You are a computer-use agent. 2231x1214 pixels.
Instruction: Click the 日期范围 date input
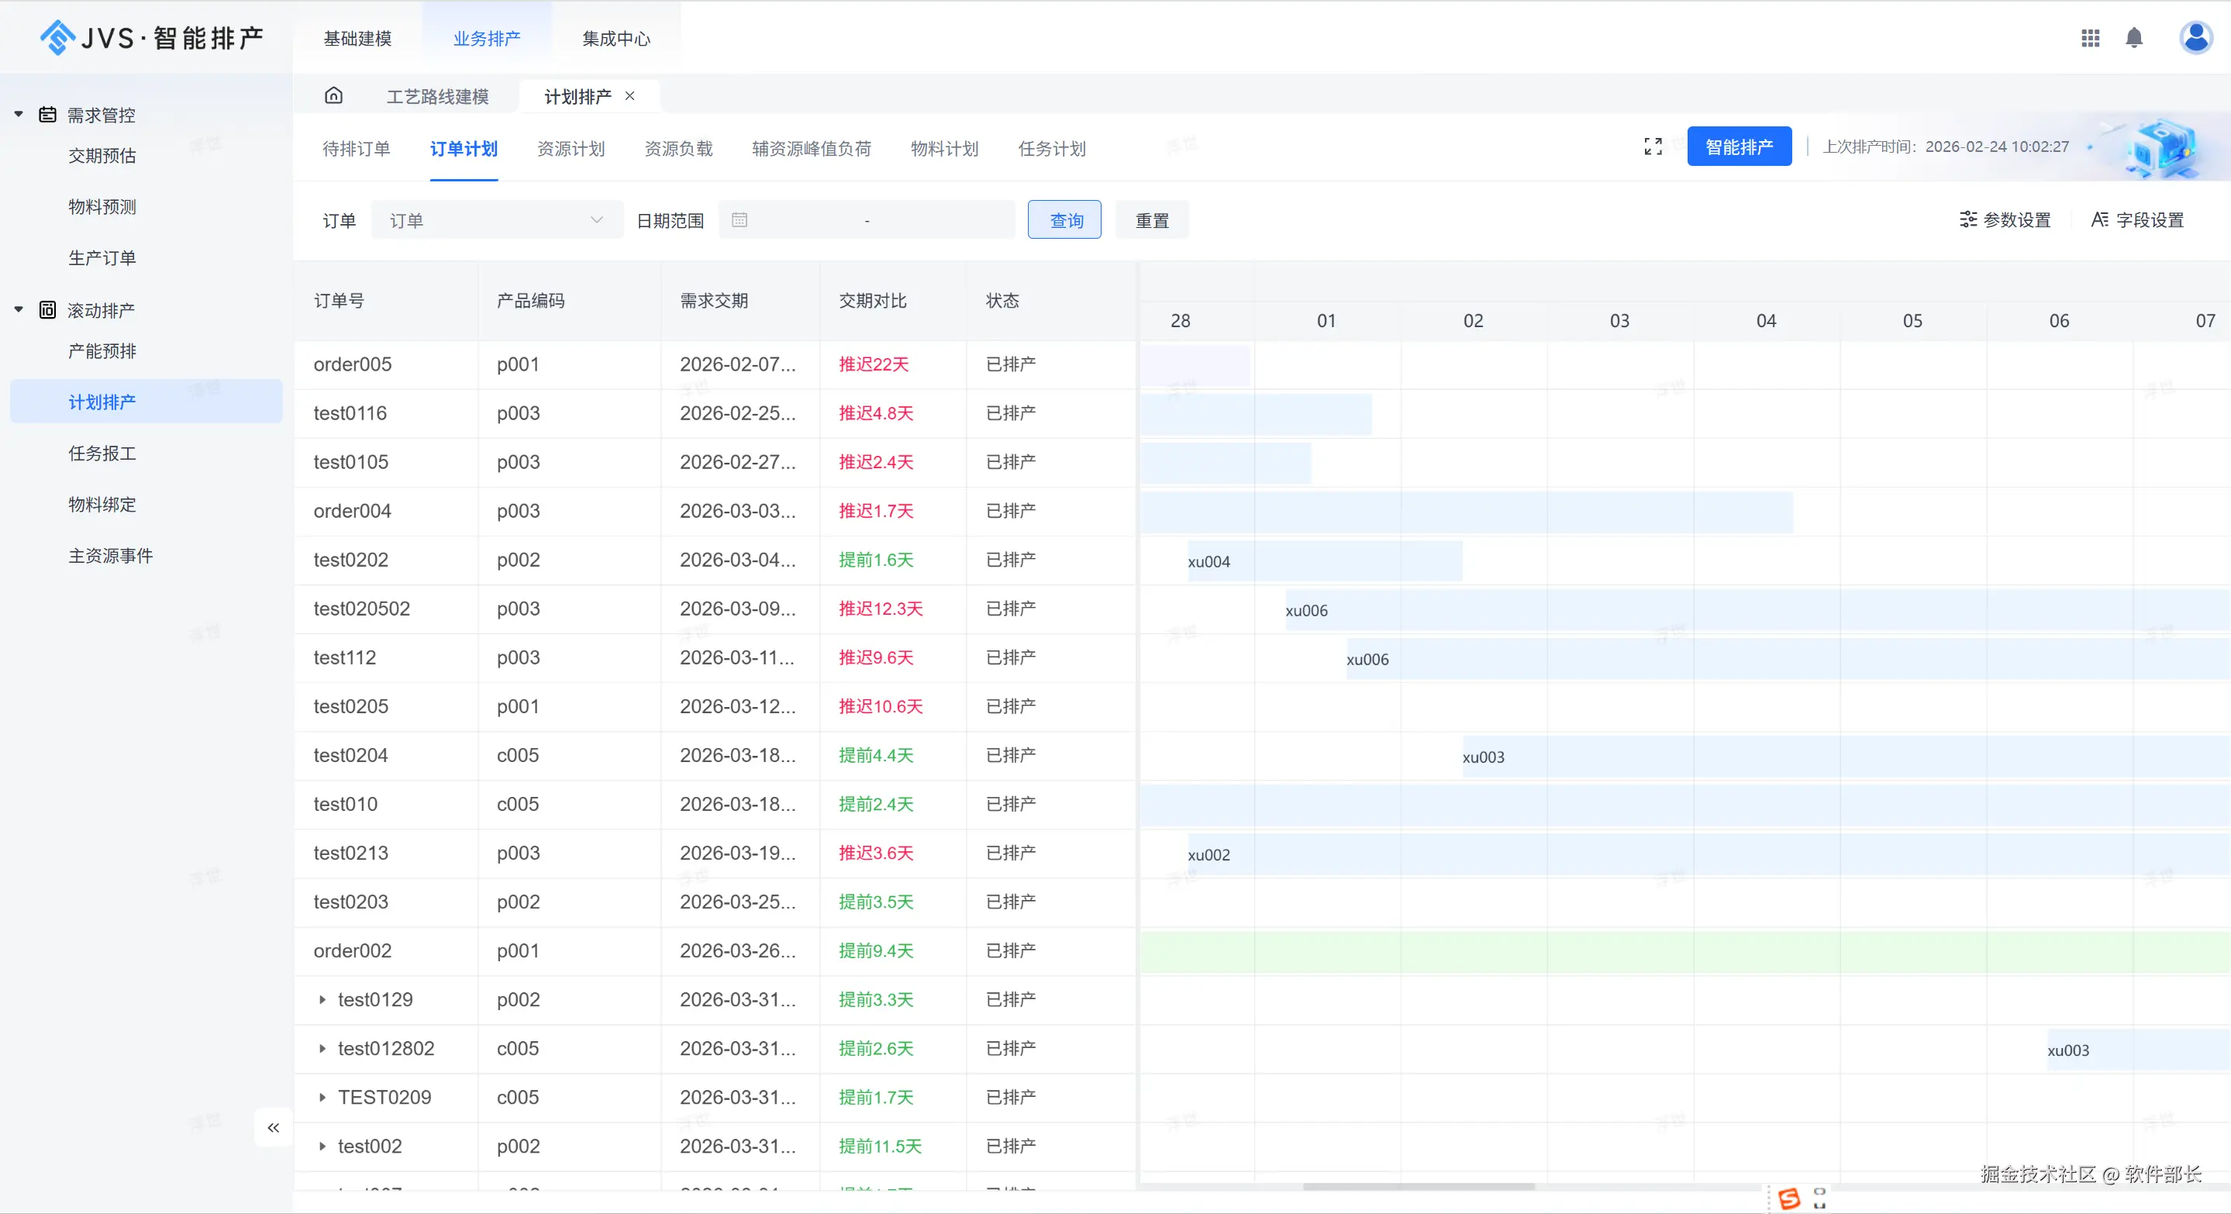(x=866, y=220)
